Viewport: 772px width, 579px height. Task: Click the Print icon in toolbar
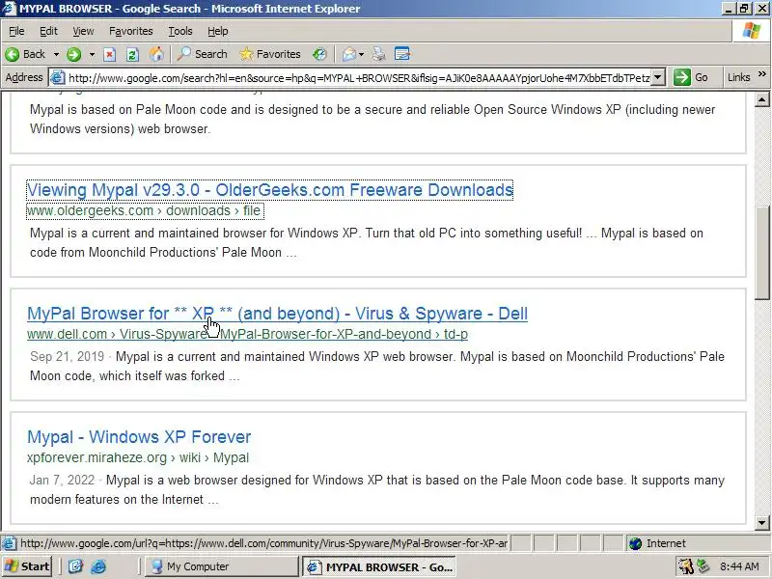pos(378,54)
